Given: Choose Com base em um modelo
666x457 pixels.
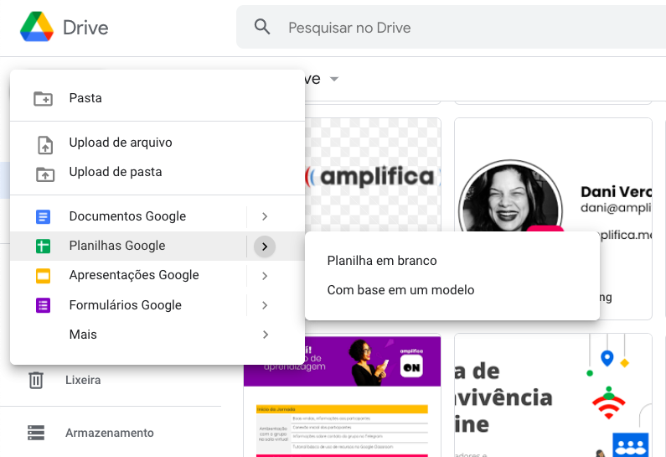Looking at the screenshot, I should coord(452,290).
